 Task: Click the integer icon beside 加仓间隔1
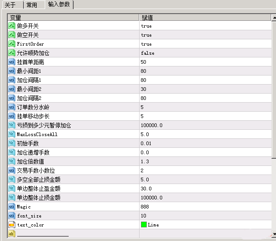point(12,80)
